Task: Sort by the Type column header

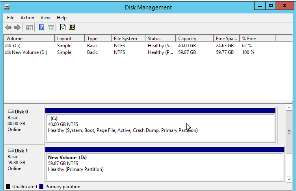Action: pos(98,39)
